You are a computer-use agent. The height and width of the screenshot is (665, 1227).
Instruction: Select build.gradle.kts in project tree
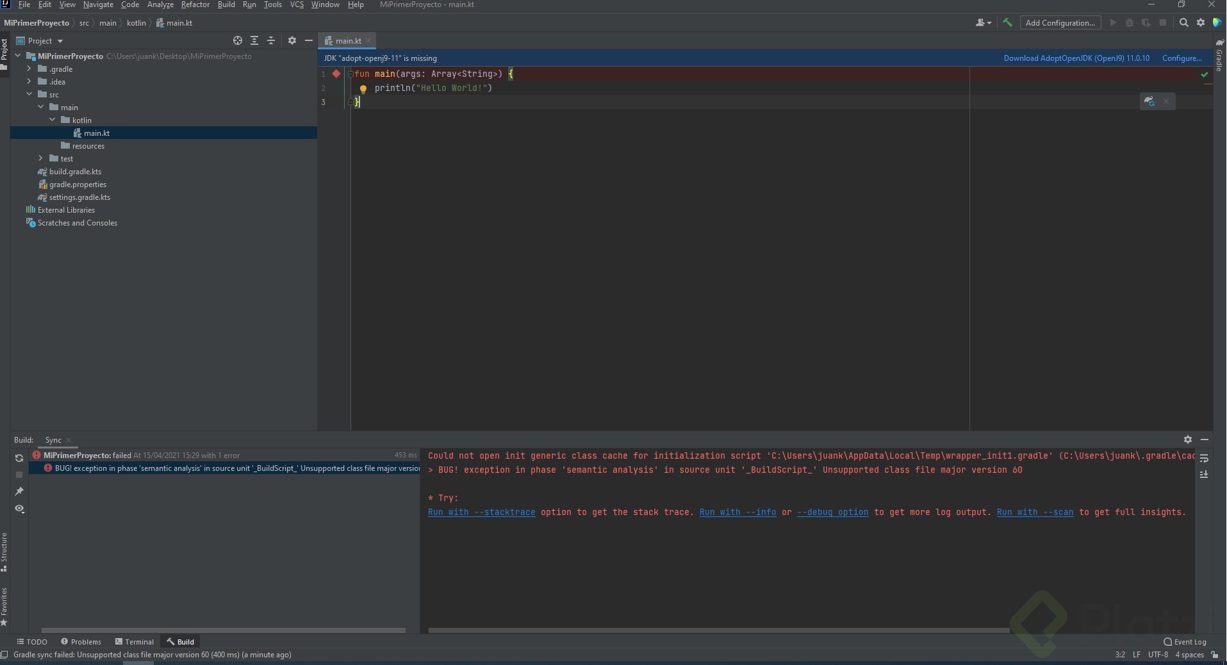tap(75, 172)
